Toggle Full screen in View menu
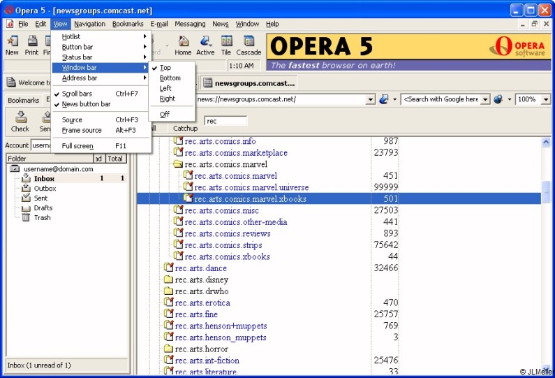 pos(100,145)
